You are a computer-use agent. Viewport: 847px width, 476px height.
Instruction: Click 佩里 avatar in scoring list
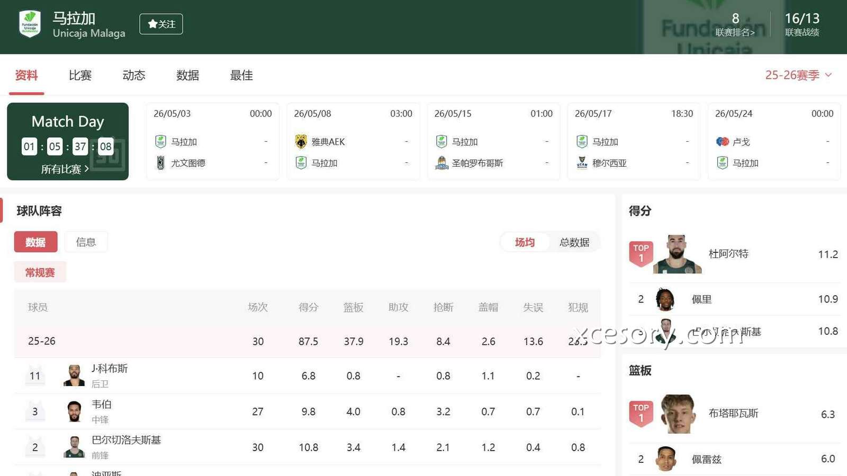click(x=665, y=299)
